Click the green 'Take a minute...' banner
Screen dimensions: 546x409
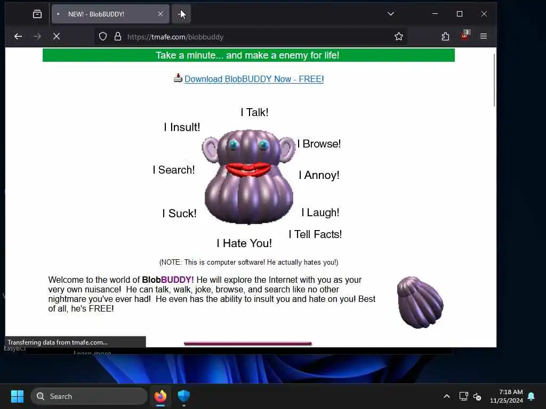point(248,55)
